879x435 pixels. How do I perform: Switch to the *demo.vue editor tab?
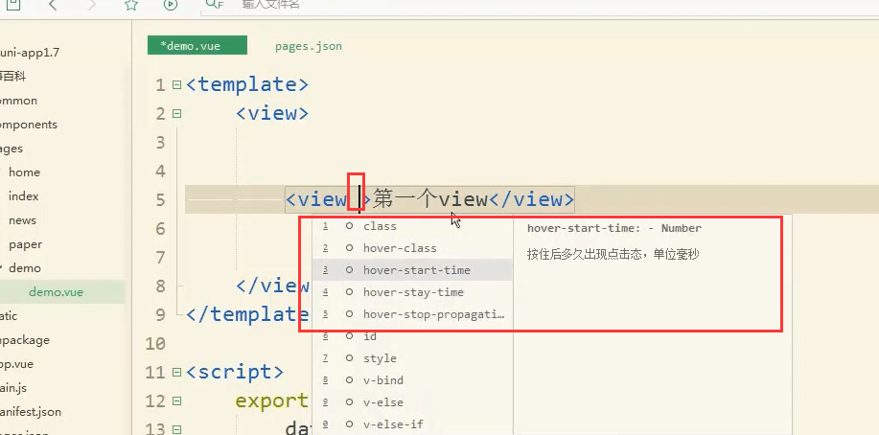(x=197, y=46)
